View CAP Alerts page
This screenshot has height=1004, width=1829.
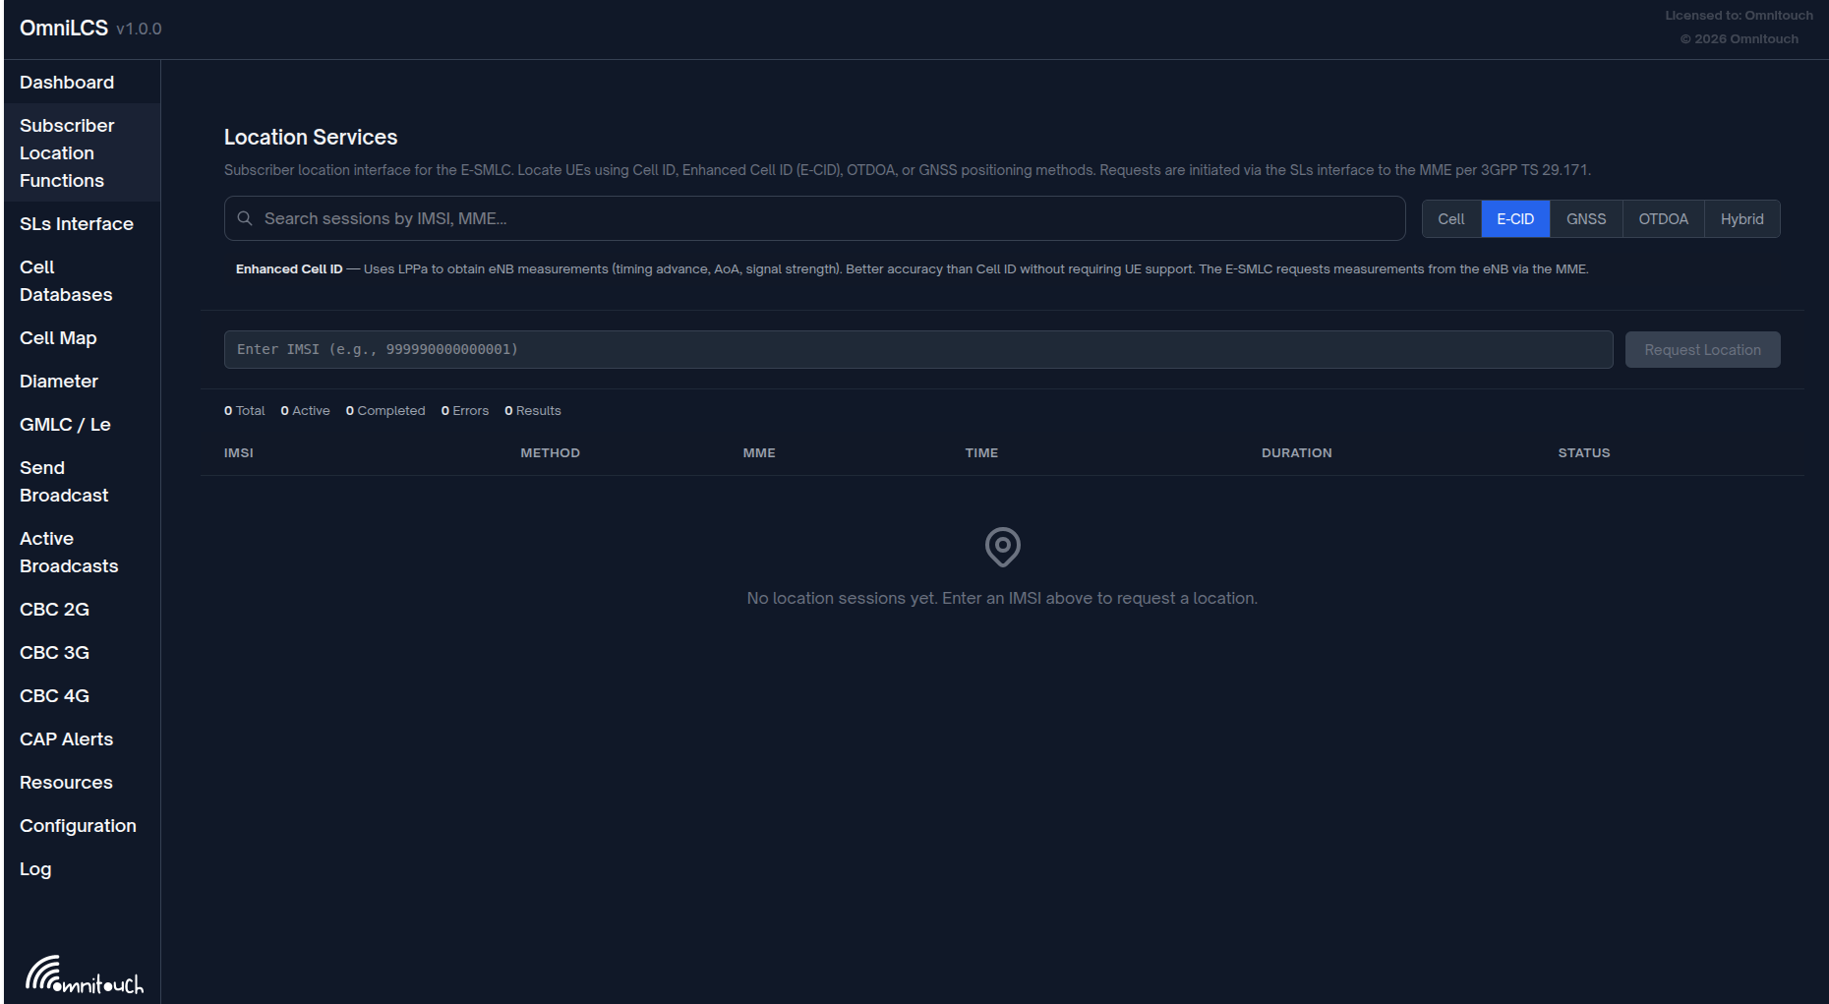click(x=66, y=739)
